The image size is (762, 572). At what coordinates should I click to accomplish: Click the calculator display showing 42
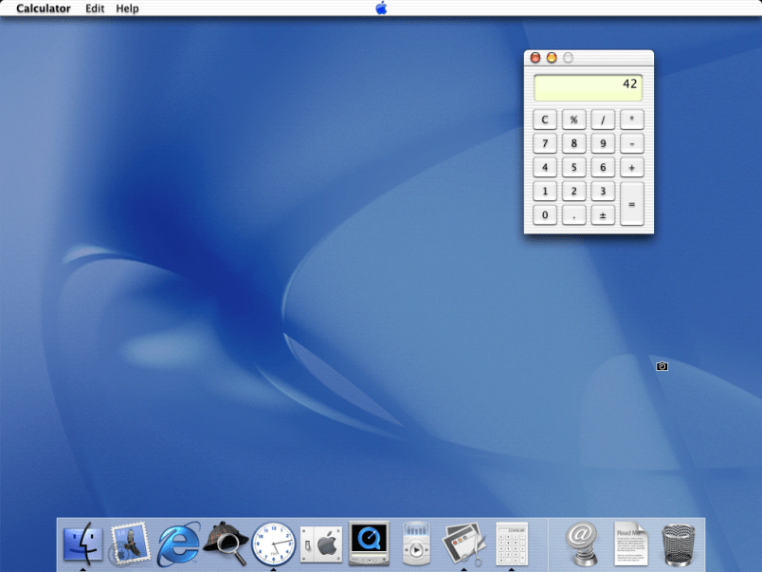[x=588, y=87]
